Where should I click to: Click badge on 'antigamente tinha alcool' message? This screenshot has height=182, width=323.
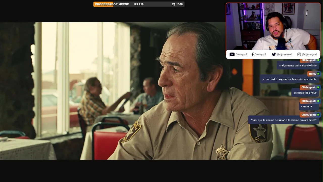(x=318, y=60)
